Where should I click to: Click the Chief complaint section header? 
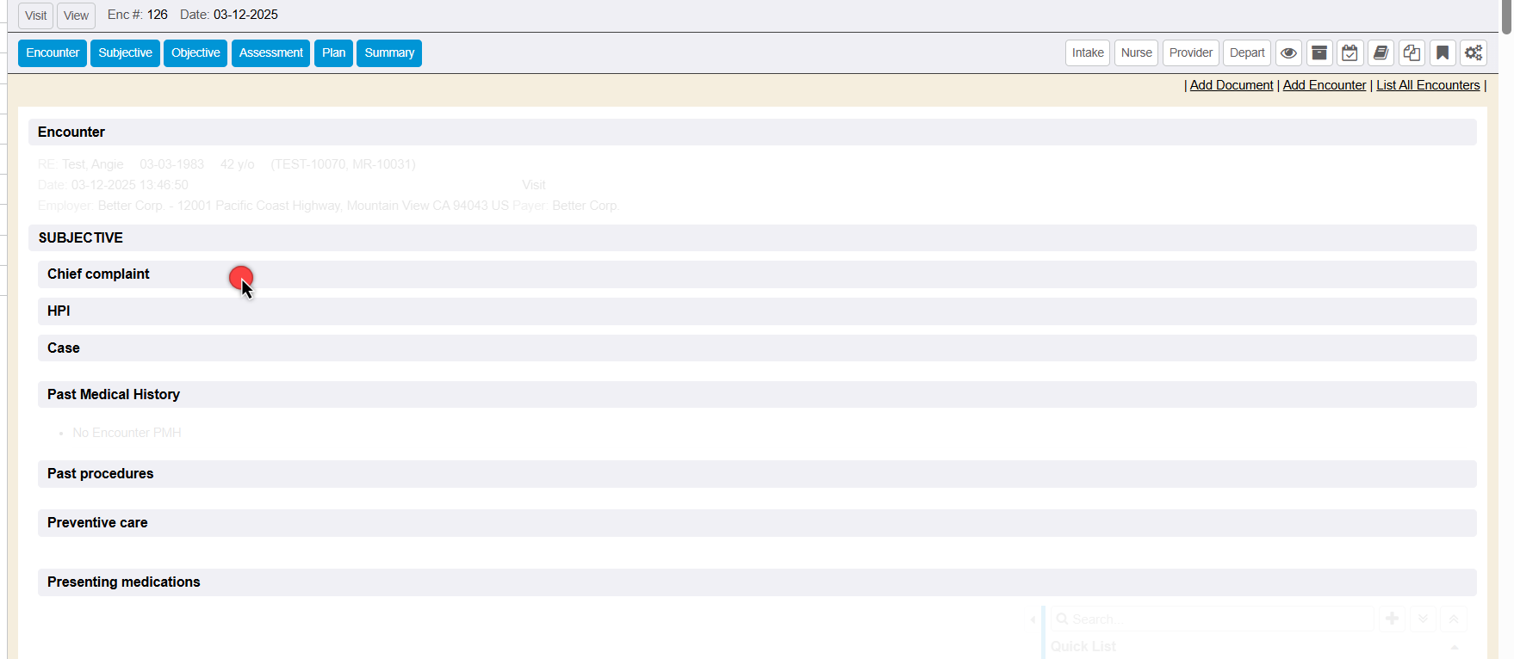[x=98, y=274]
